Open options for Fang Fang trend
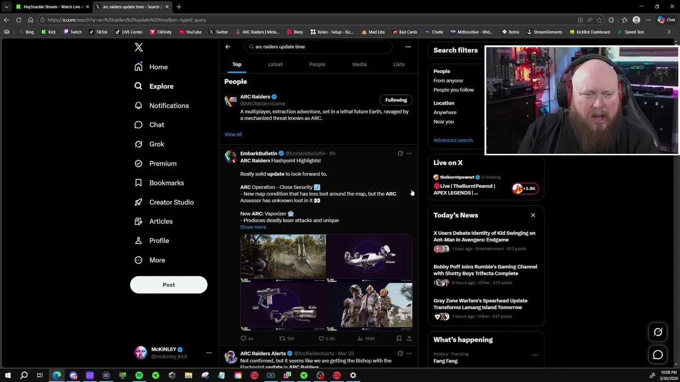 click(535, 355)
